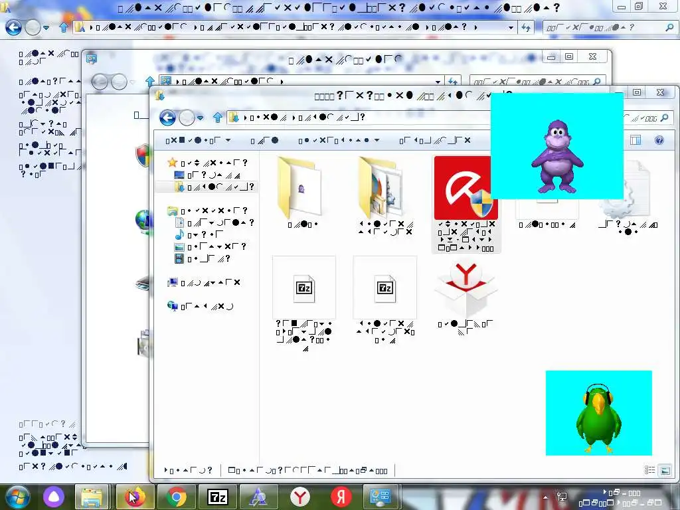Open Videos library with film icon
The image size is (680, 510).
(x=202, y=259)
